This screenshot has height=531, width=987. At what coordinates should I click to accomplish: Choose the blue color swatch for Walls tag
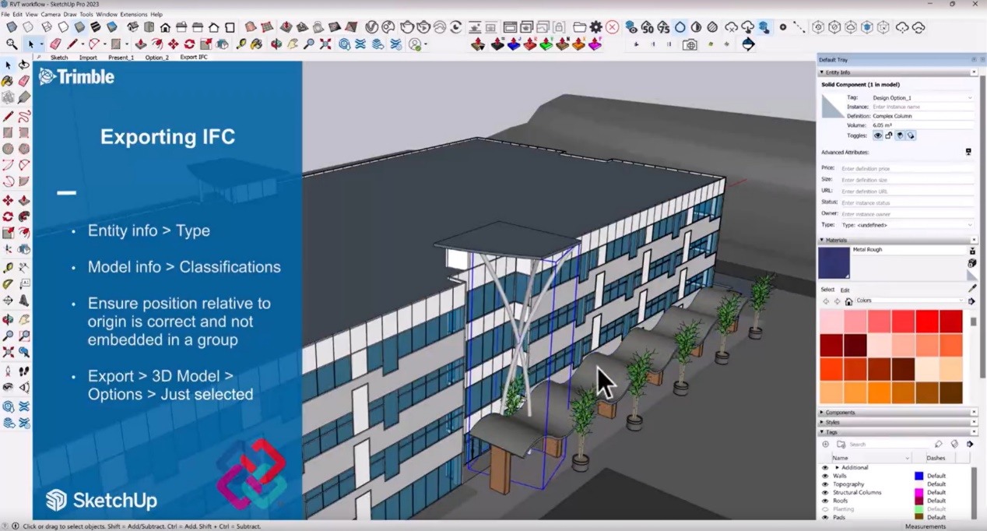[x=919, y=476]
